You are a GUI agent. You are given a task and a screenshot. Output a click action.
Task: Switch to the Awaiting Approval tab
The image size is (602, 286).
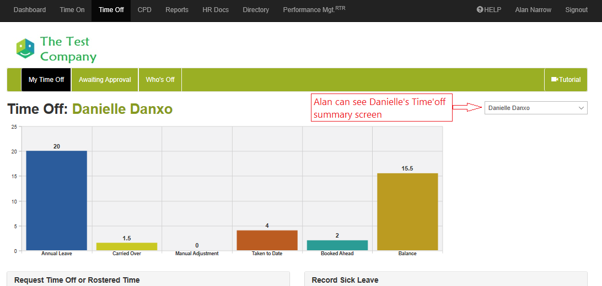105,80
